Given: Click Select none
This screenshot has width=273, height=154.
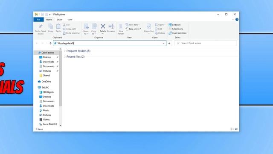Looking at the screenshot, I should click(x=176, y=29).
